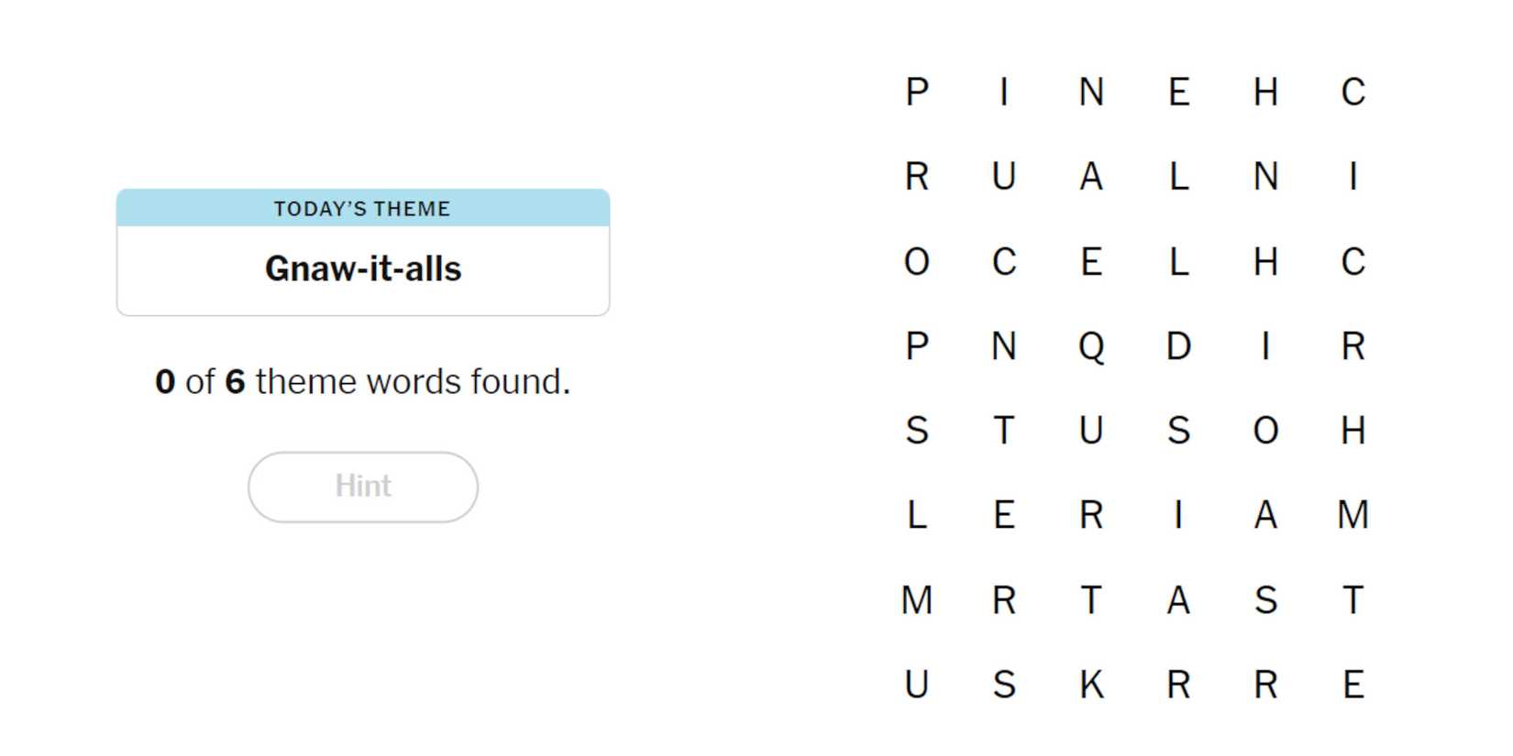This screenshot has width=1513, height=756.
Task: Tap the letter P in the top row
Action: pyautogui.click(x=917, y=93)
